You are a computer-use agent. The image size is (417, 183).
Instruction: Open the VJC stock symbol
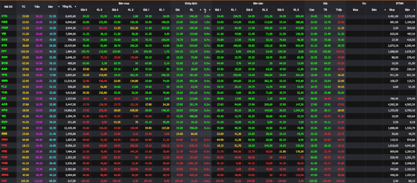[x=4, y=180]
